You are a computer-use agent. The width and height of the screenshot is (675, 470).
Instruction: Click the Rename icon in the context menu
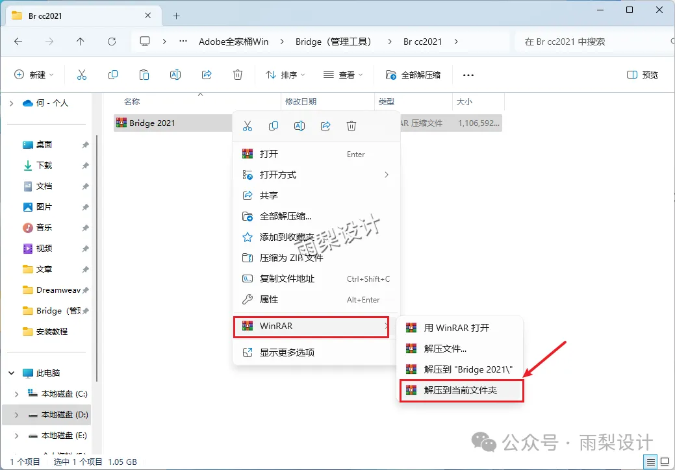pyautogui.click(x=299, y=126)
